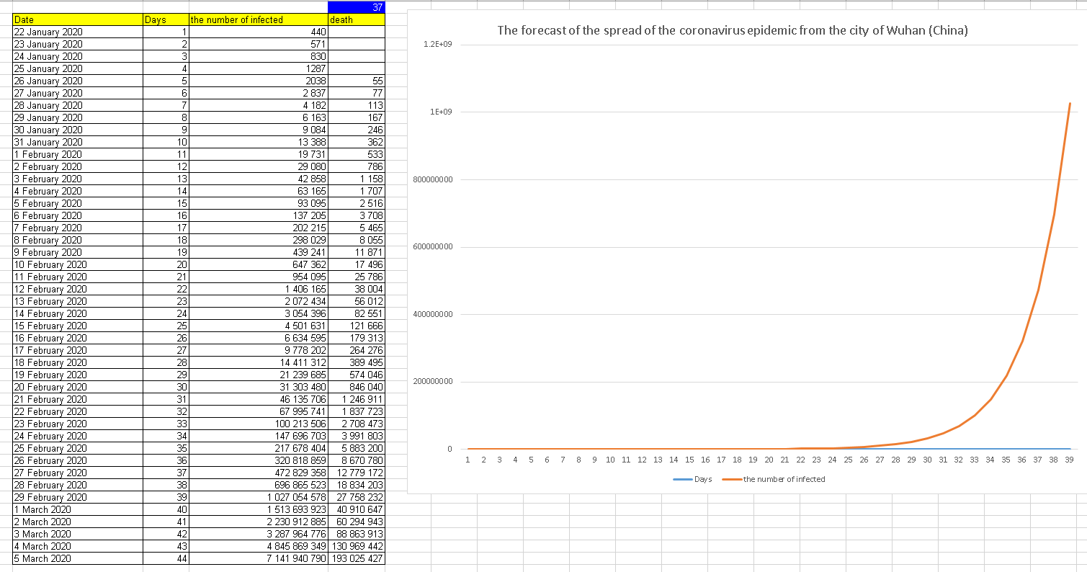This screenshot has height=572, width=1087.
Task: Click the 1E+09 axis label
Action: tap(441, 112)
